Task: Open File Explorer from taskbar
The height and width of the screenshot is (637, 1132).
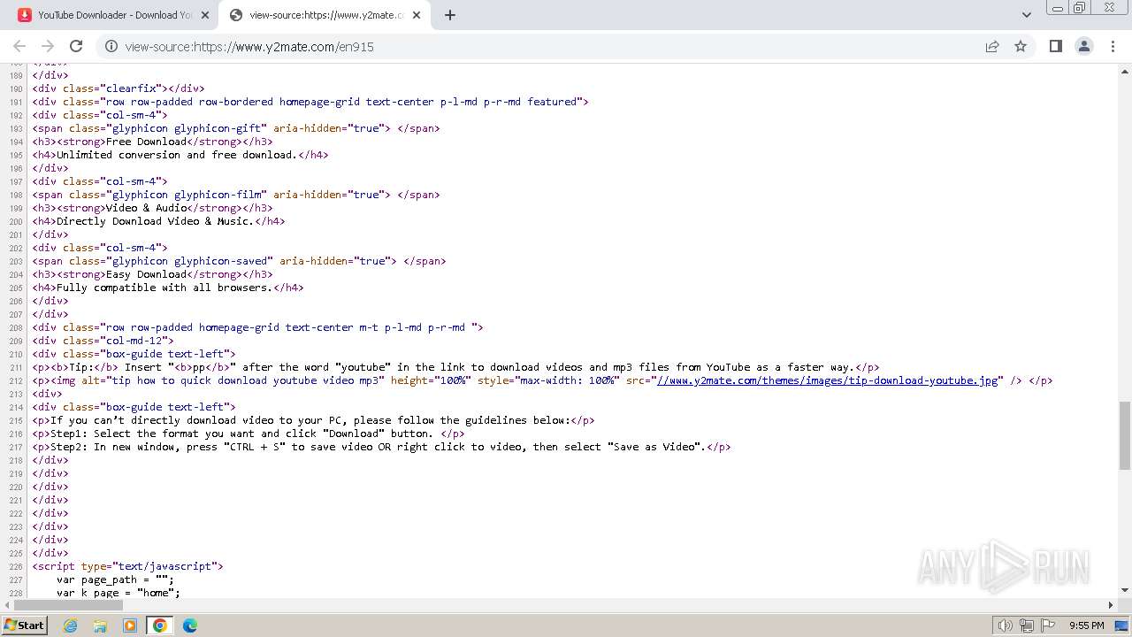Action: [x=100, y=625]
